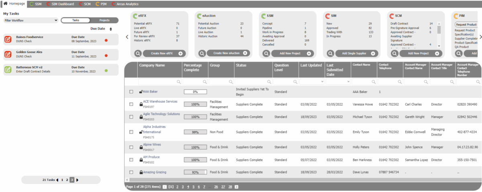This screenshot has width=482, height=192.
Task: Click the SIM card search magnifier icon
Action: (x=330, y=53)
